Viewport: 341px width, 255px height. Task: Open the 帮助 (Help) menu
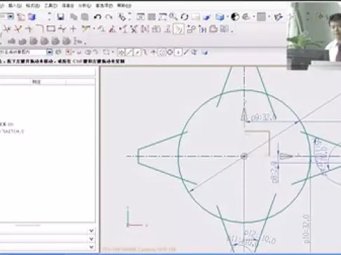[124, 6]
